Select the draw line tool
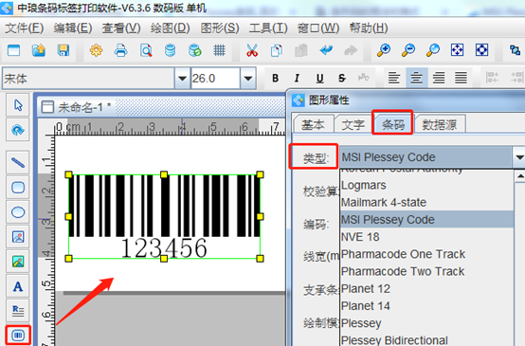This screenshot has height=346, width=525. pyautogui.click(x=18, y=163)
